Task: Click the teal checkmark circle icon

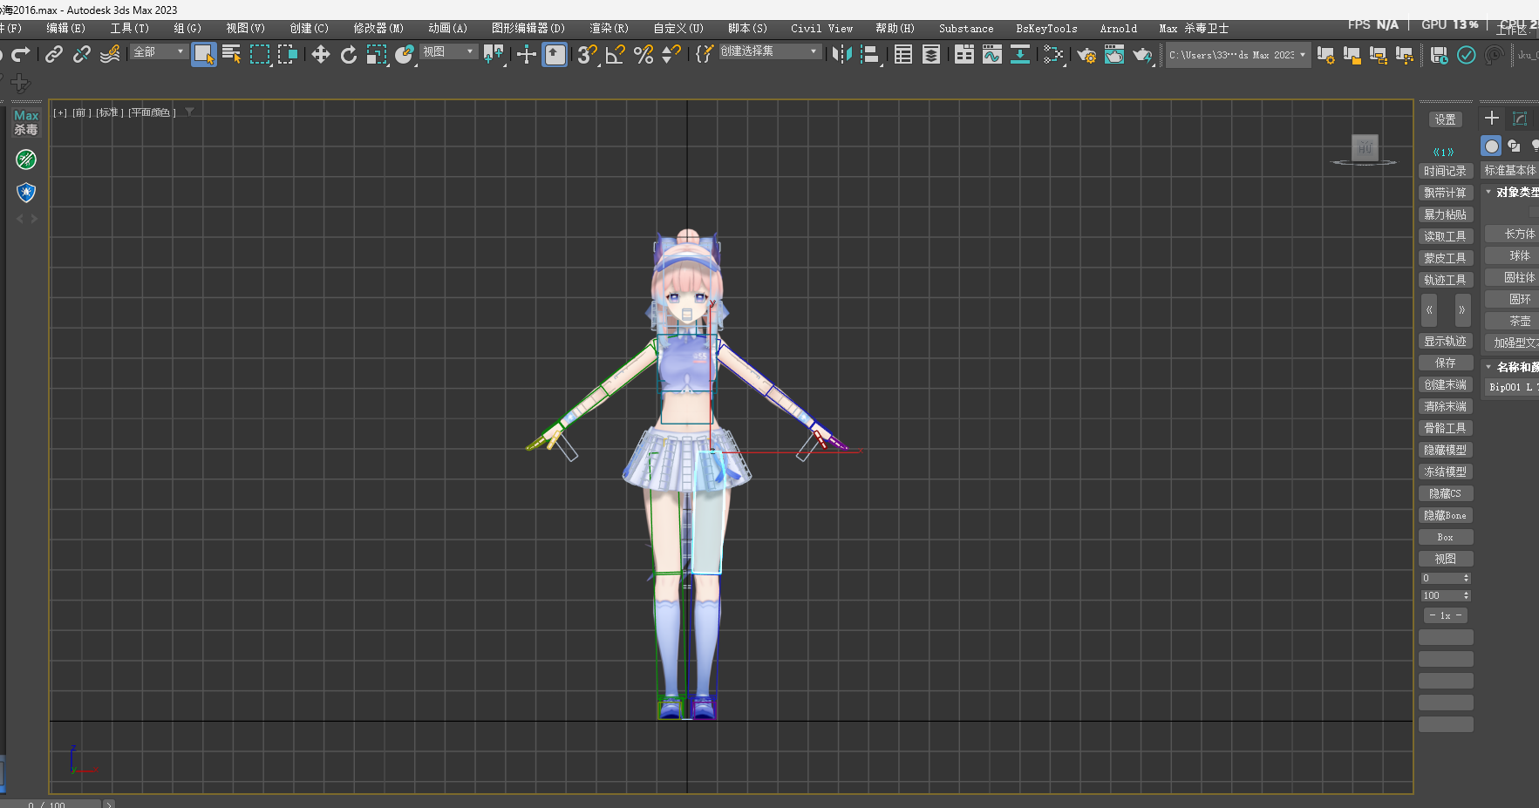Action: pos(1467,55)
